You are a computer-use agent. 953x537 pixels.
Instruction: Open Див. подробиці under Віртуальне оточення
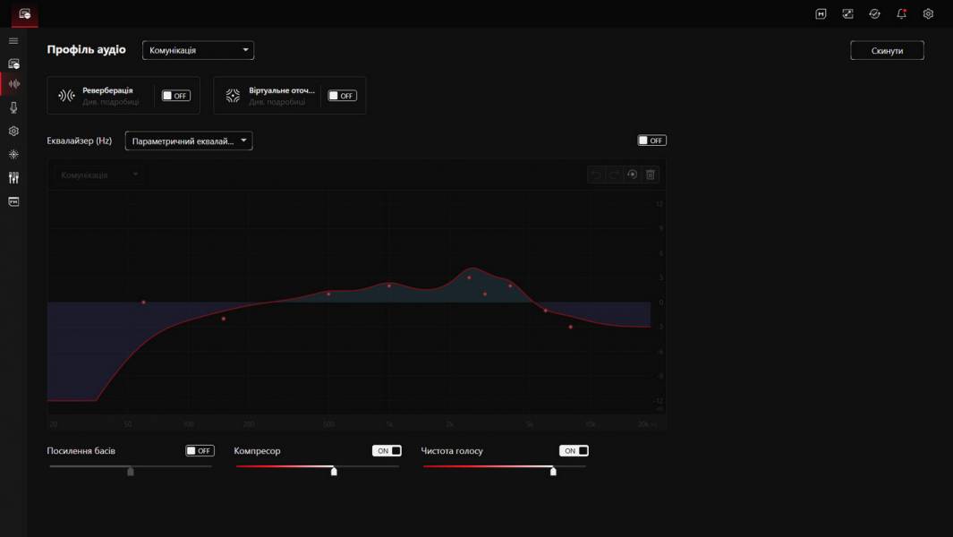coord(277,102)
